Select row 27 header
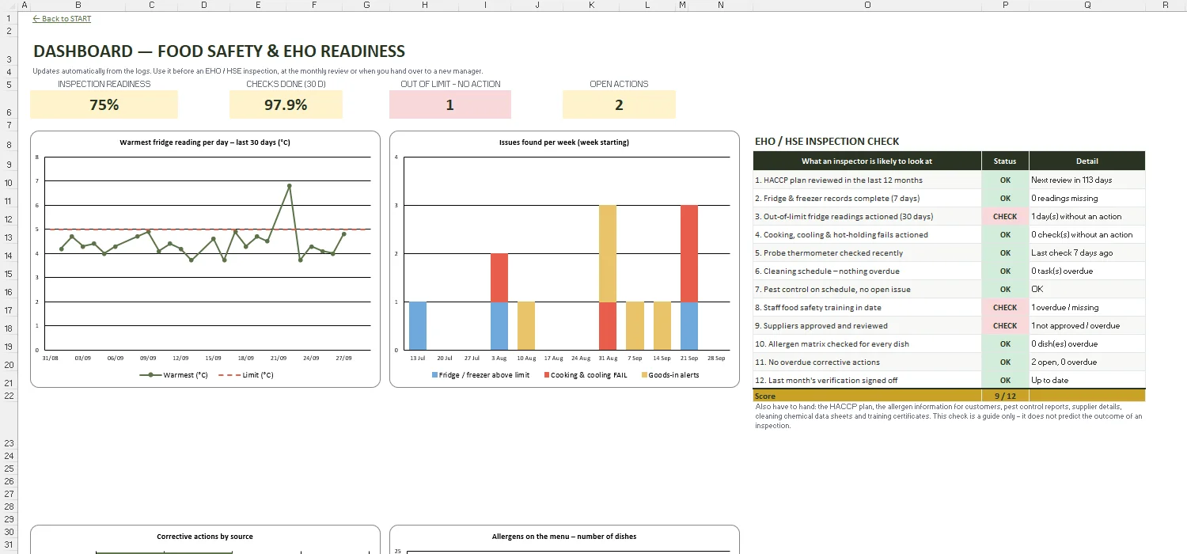The height and width of the screenshot is (554, 1187). click(x=9, y=494)
